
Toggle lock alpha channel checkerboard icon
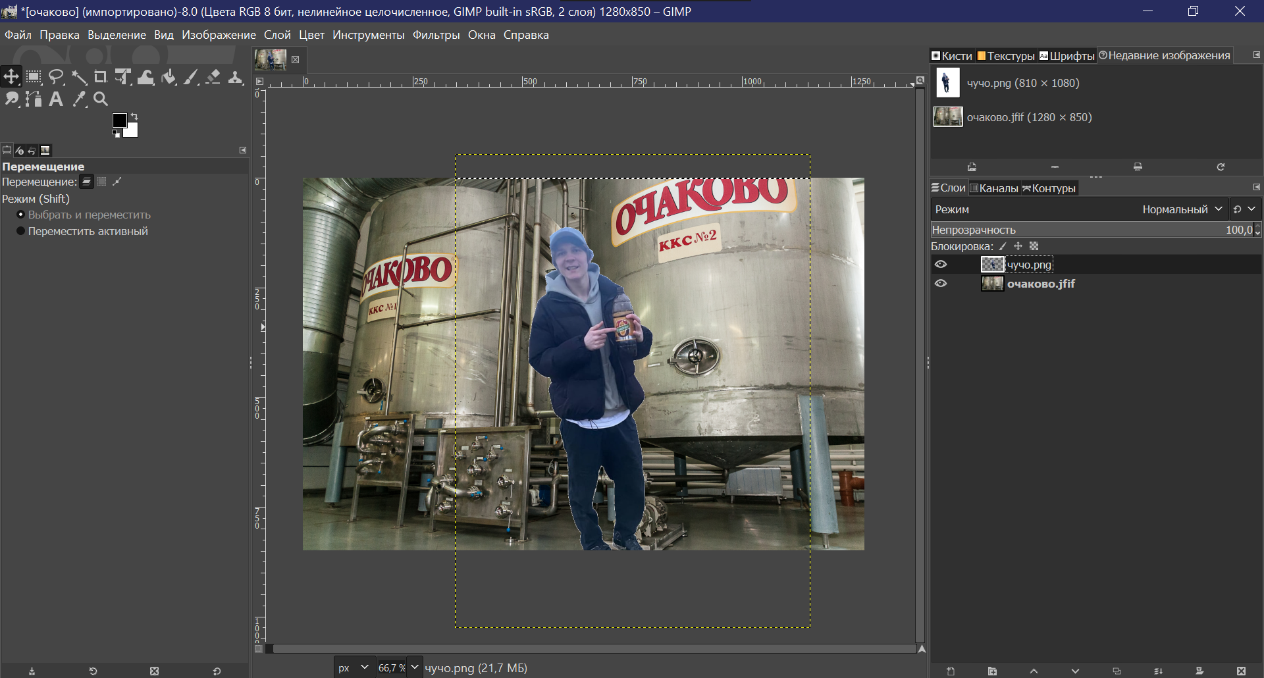tap(1034, 246)
